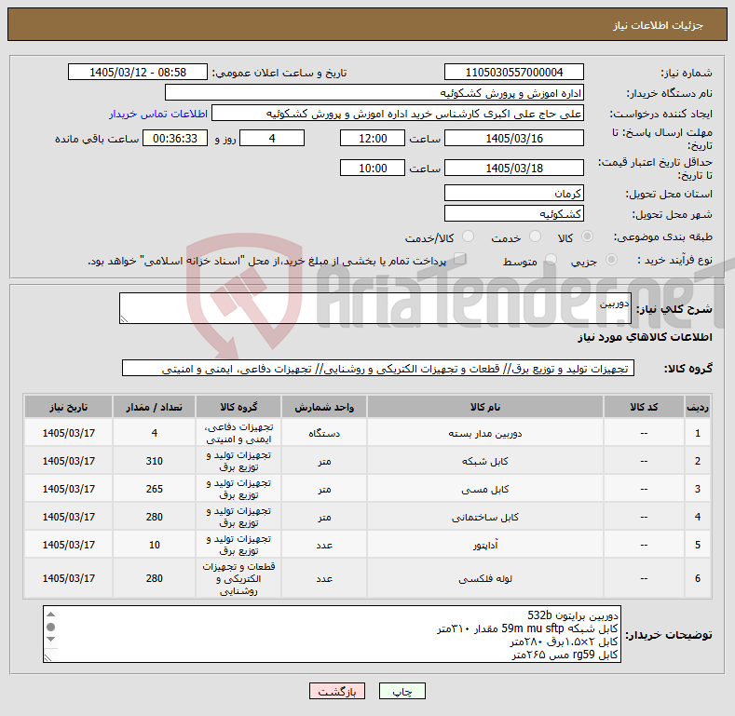Image resolution: width=735 pixels, height=716 pixels.
Task: Click the ایجاد کننده درخواست field
Action: tap(398, 114)
